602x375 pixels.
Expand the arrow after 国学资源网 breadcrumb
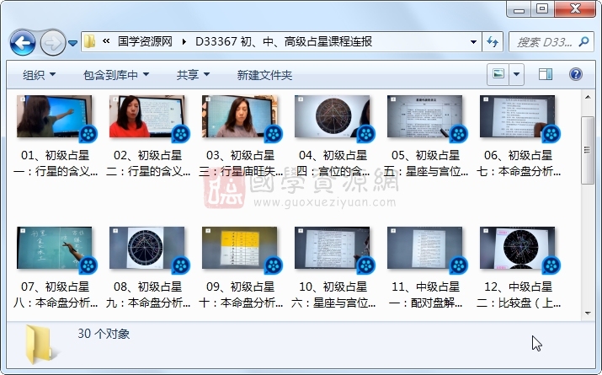pyautogui.click(x=184, y=41)
